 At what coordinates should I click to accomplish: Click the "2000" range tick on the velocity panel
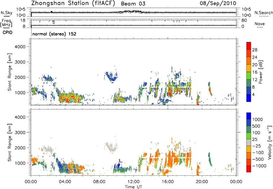[x=20, y=148]
